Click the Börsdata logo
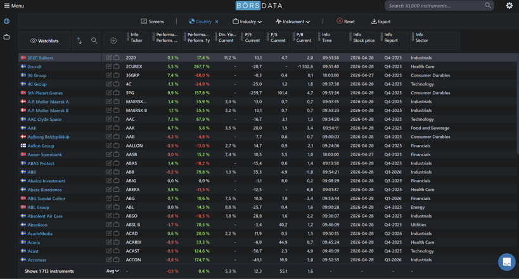519x279 pixels. pyautogui.click(x=259, y=6)
